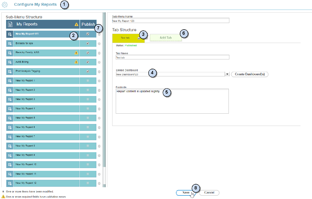
Task: Uncheck Publish for Extracts for ops
Action: 88,44
